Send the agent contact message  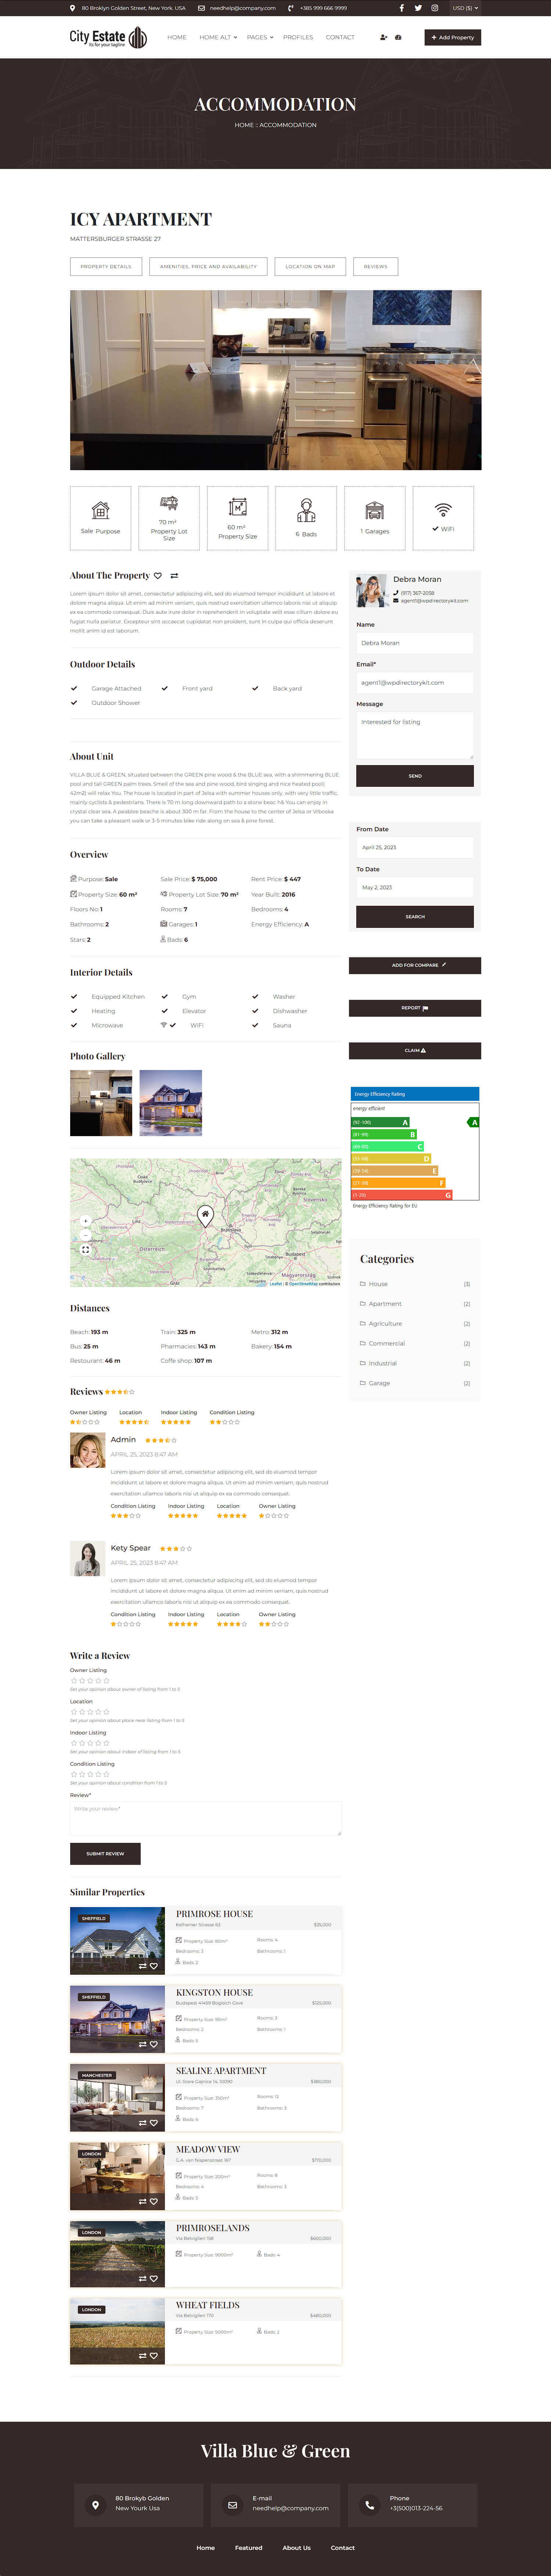click(415, 776)
